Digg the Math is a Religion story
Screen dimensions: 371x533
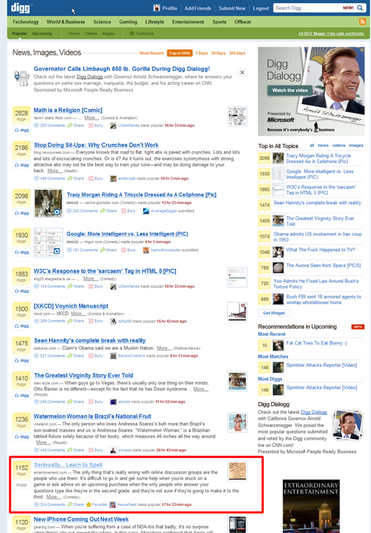22,130
